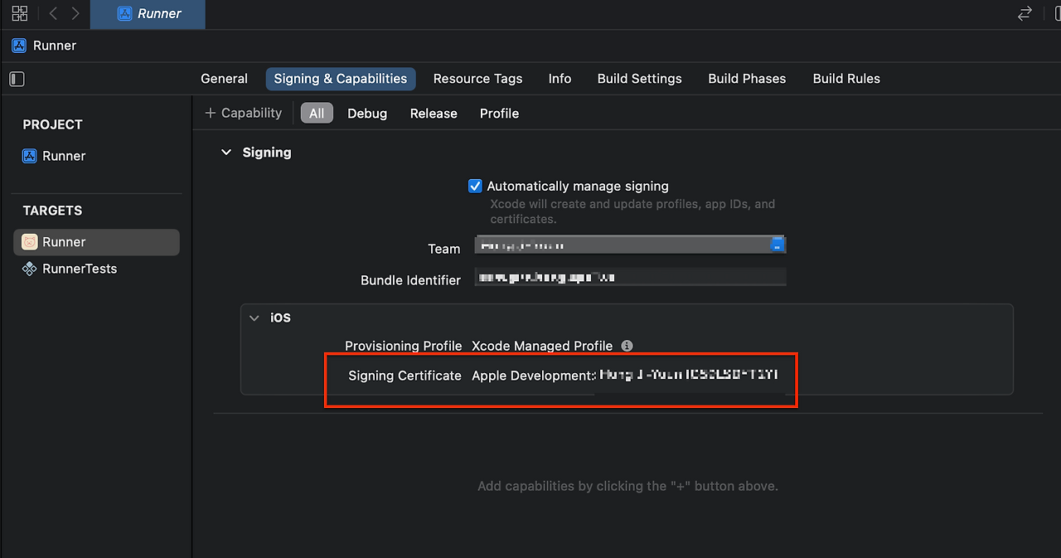Click the swap editor arrows icon
The image size is (1061, 558).
(x=1025, y=13)
